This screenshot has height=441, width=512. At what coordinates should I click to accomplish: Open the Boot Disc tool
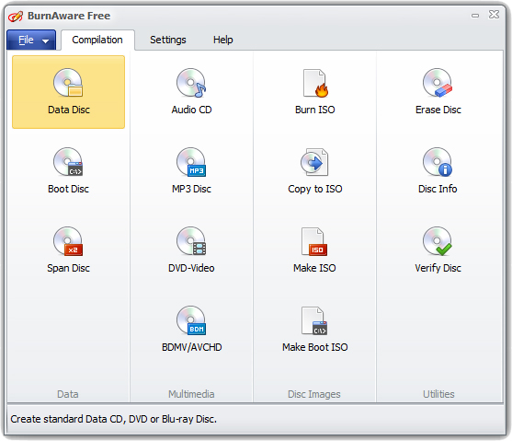click(x=68, y=170)
